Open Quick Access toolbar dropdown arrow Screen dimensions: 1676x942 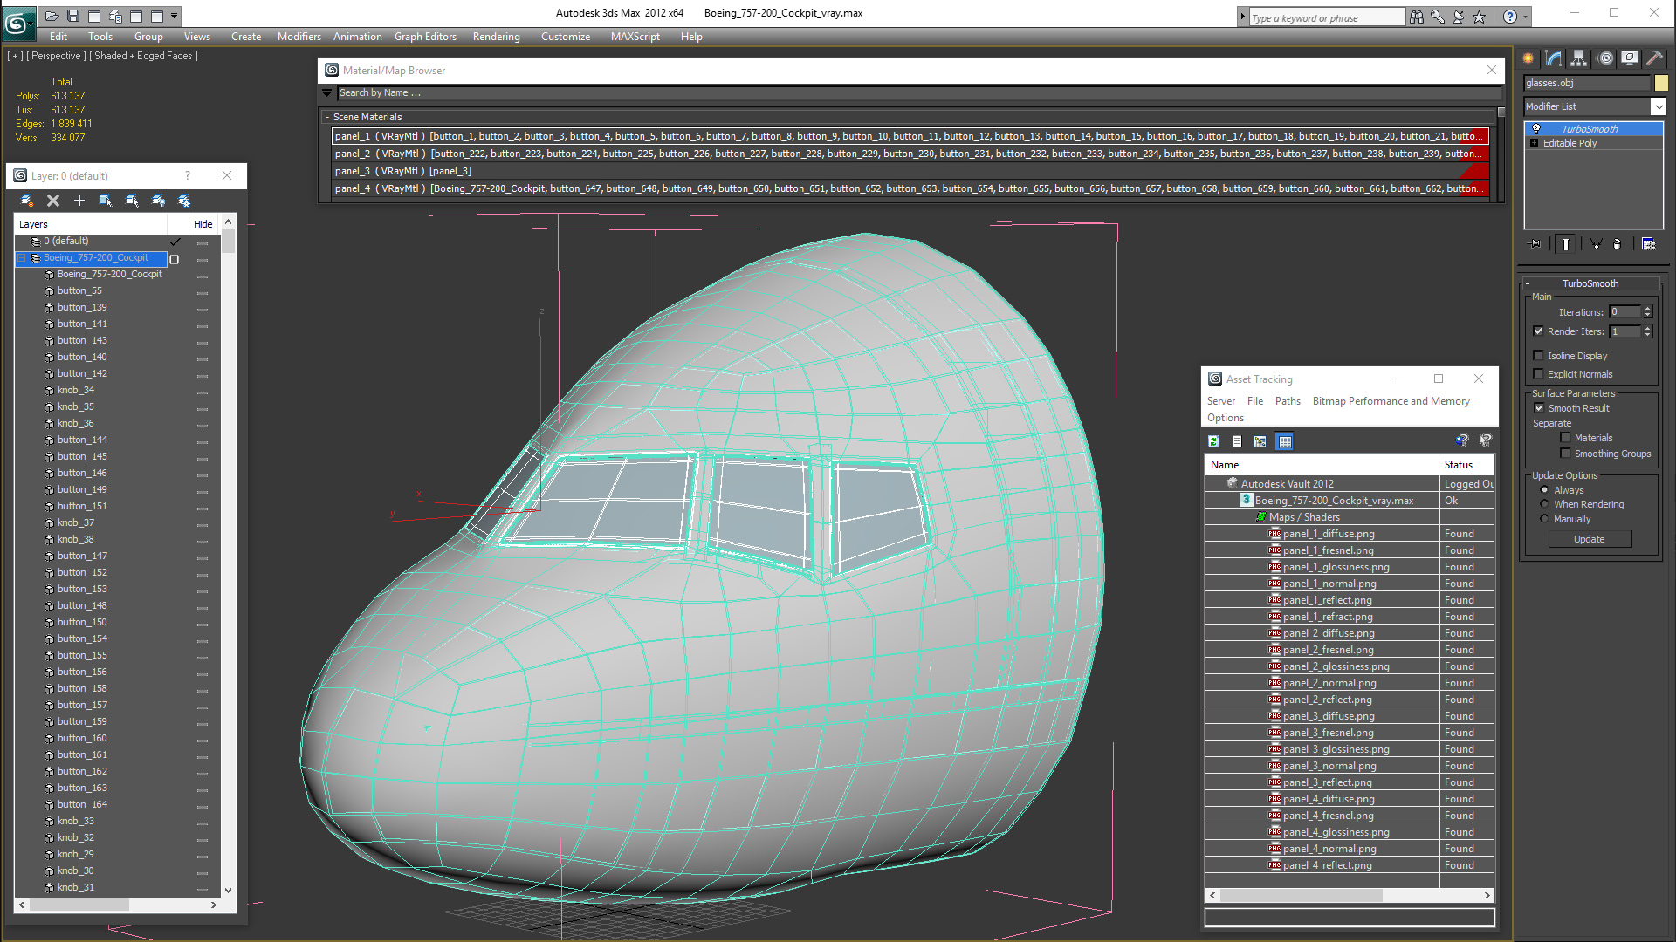[x=175, y=16]
